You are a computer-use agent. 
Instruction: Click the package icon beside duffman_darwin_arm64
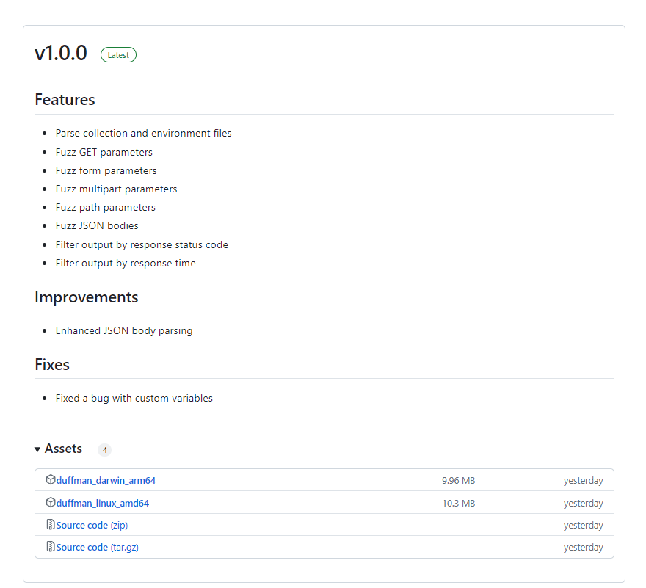(x=51, y=480)
